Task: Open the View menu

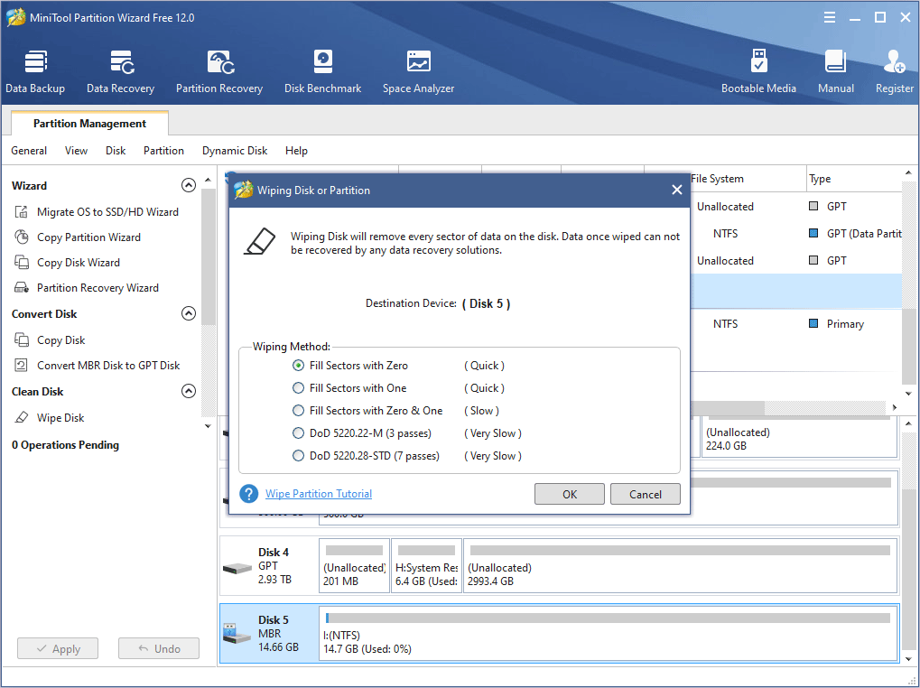Action: click(x=76, y=151)
